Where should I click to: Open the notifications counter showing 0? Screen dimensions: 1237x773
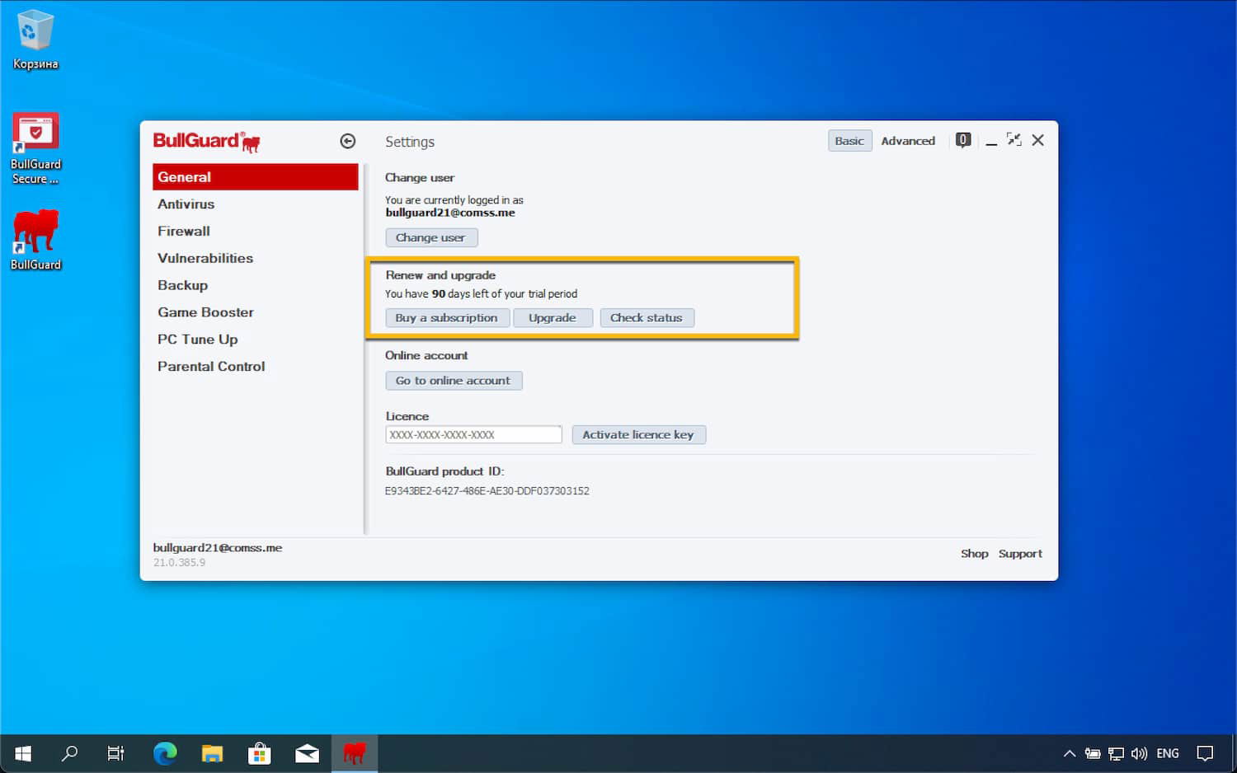click(x=962, y=140)
